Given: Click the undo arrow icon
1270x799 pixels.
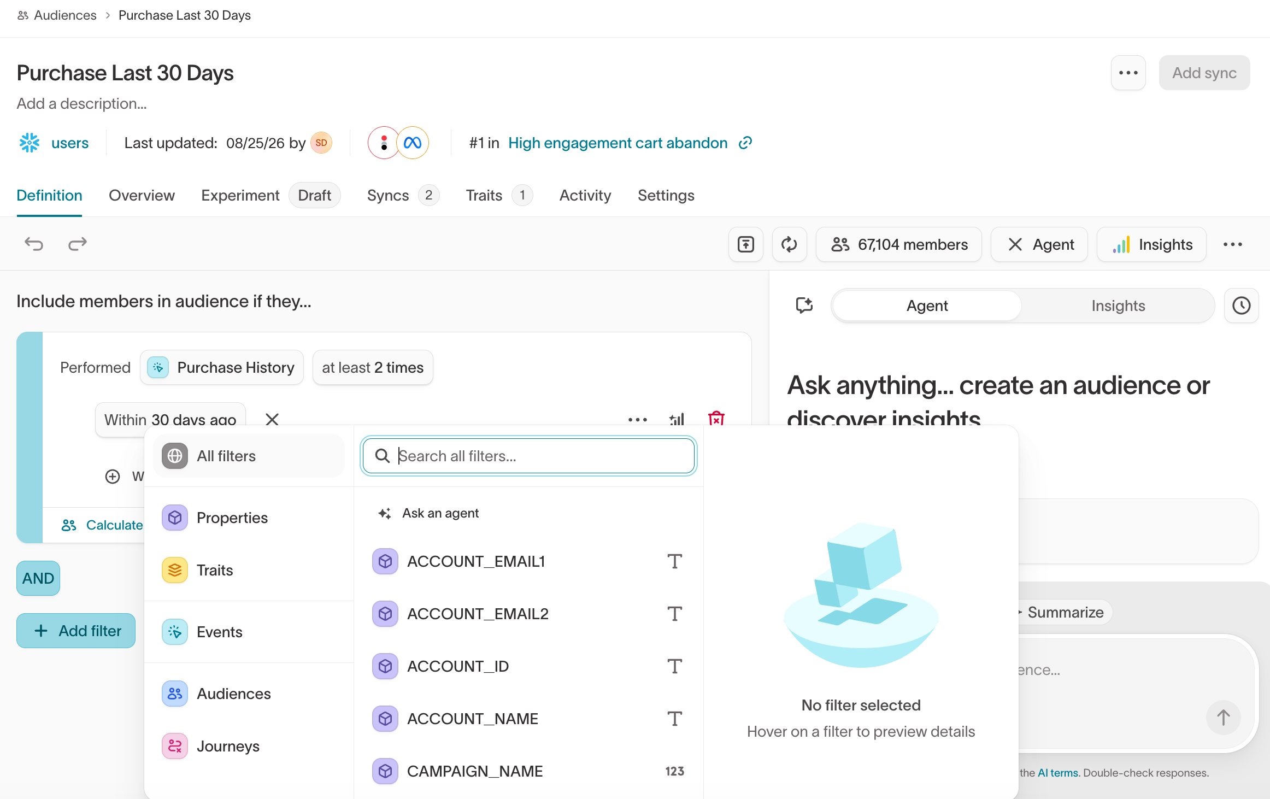Looking at the screenshot, I should pyautogui.click(x=34, y=244).
